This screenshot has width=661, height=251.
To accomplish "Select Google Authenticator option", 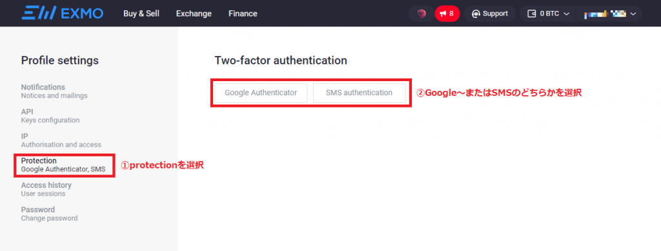I will 261,93.
